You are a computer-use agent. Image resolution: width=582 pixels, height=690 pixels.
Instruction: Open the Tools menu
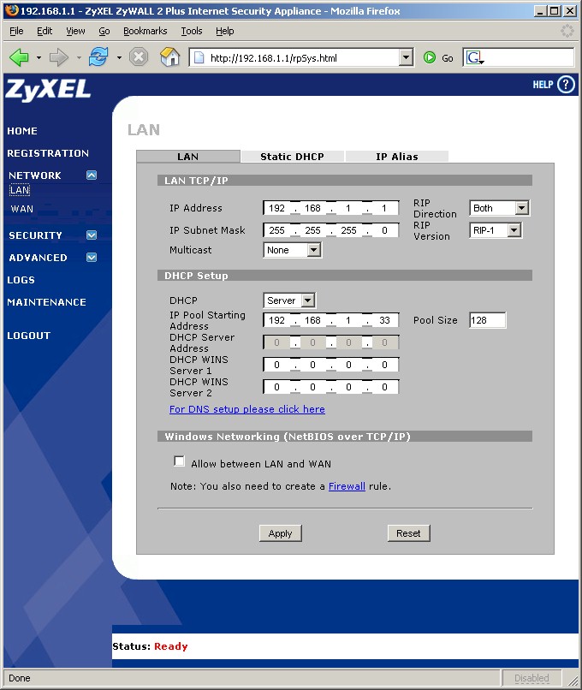point(192,31)
